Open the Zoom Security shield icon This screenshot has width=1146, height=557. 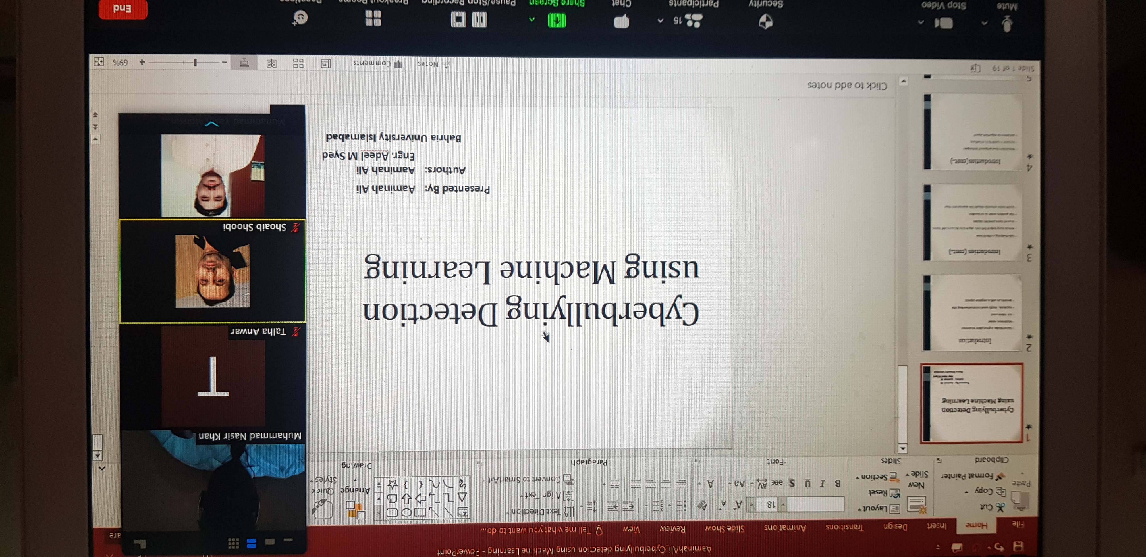(x=766, y=21)
